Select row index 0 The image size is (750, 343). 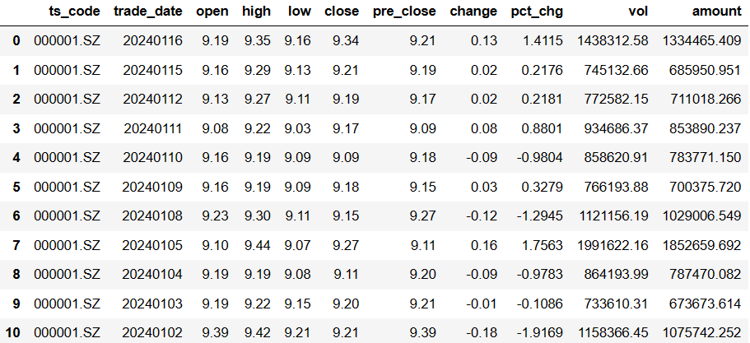16,40
